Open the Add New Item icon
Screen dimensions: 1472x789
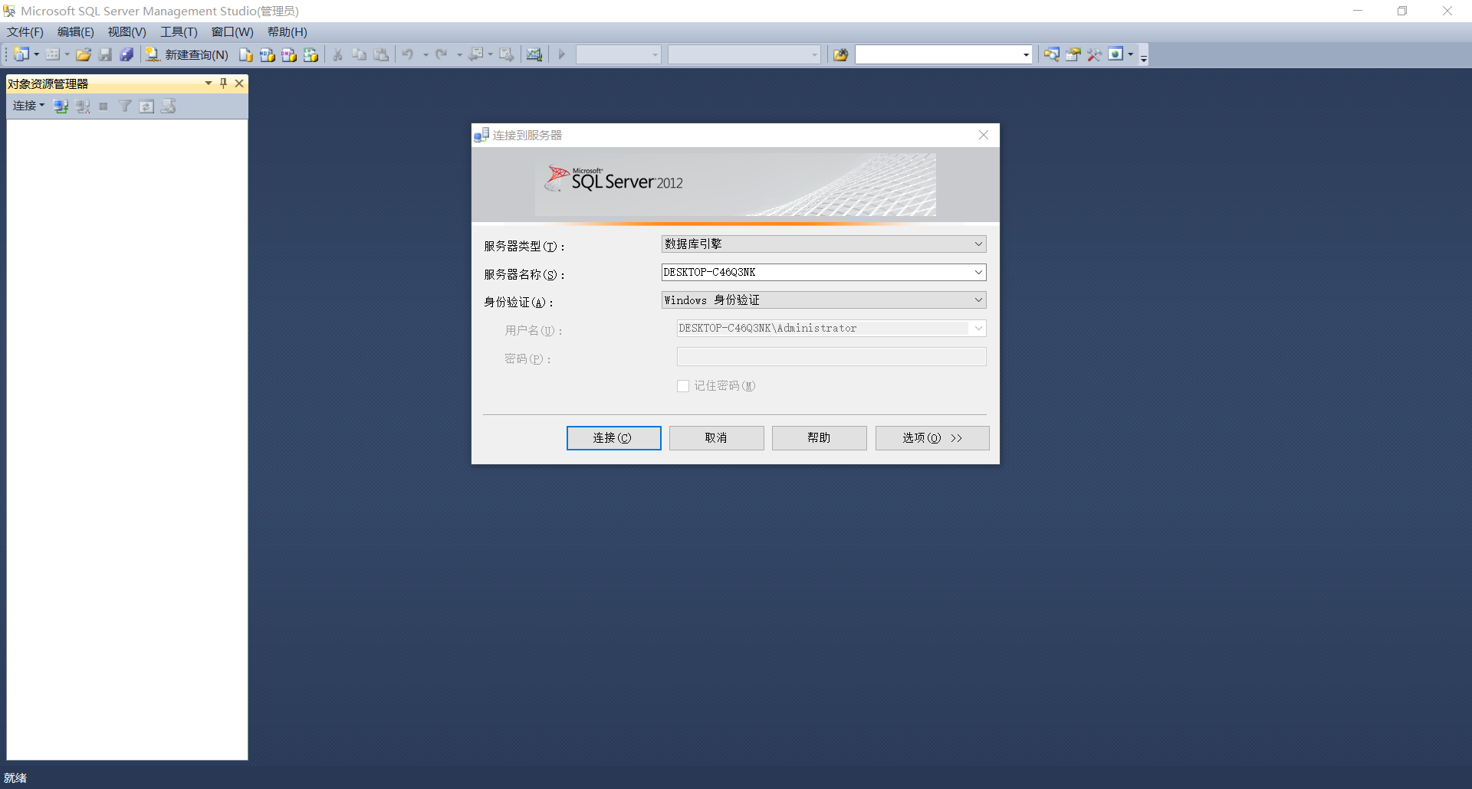[52, 54]
